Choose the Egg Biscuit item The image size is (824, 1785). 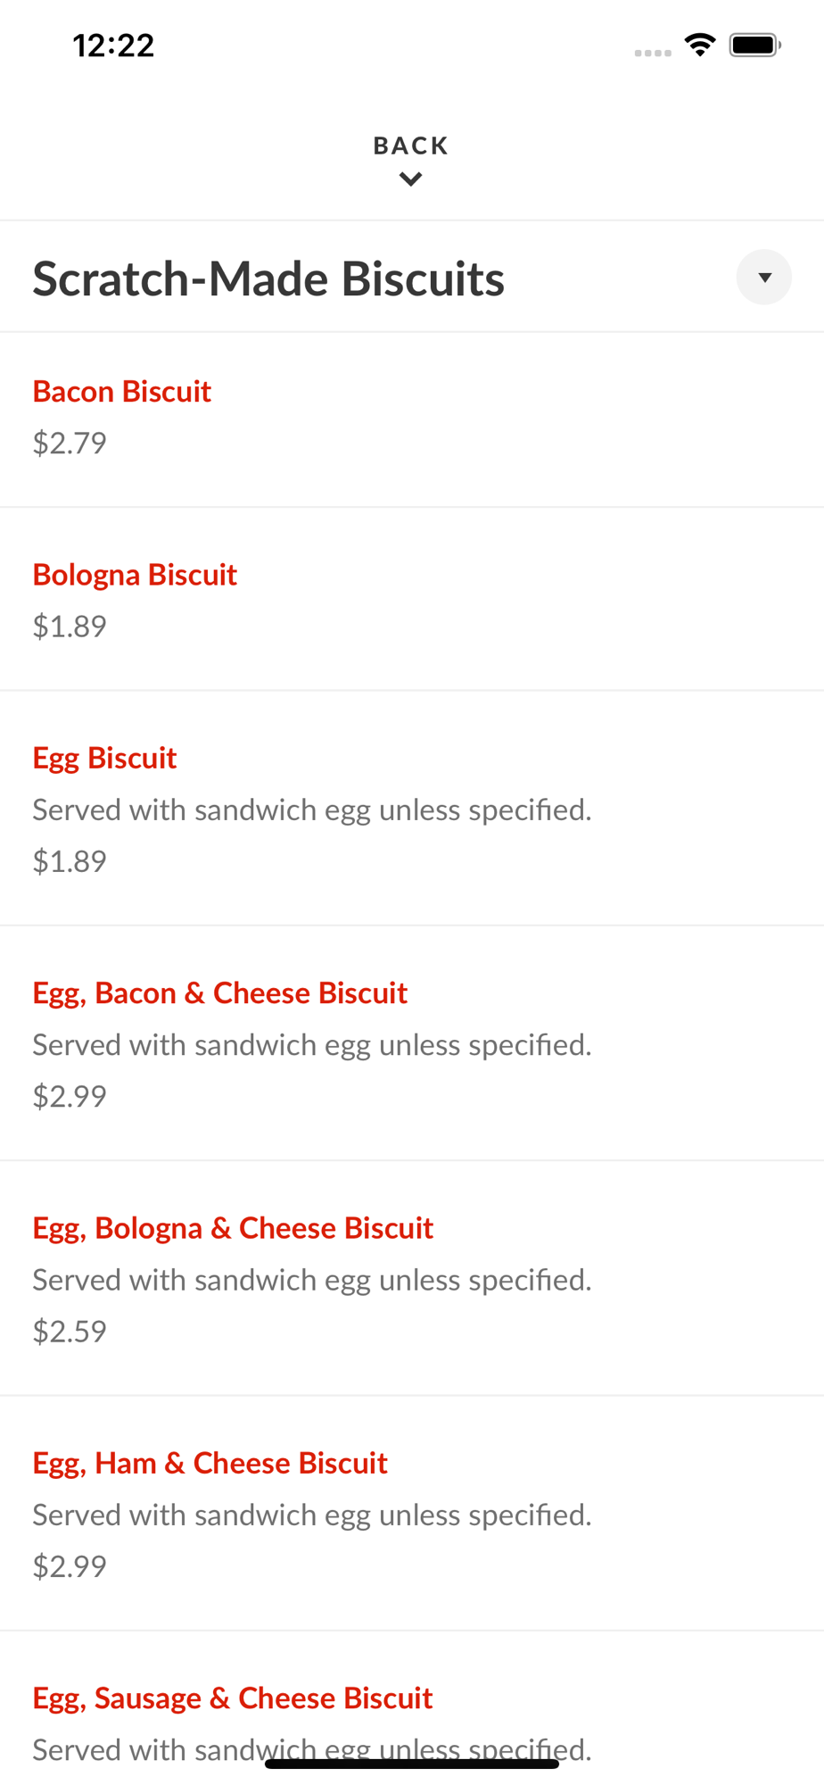[104, 759]
